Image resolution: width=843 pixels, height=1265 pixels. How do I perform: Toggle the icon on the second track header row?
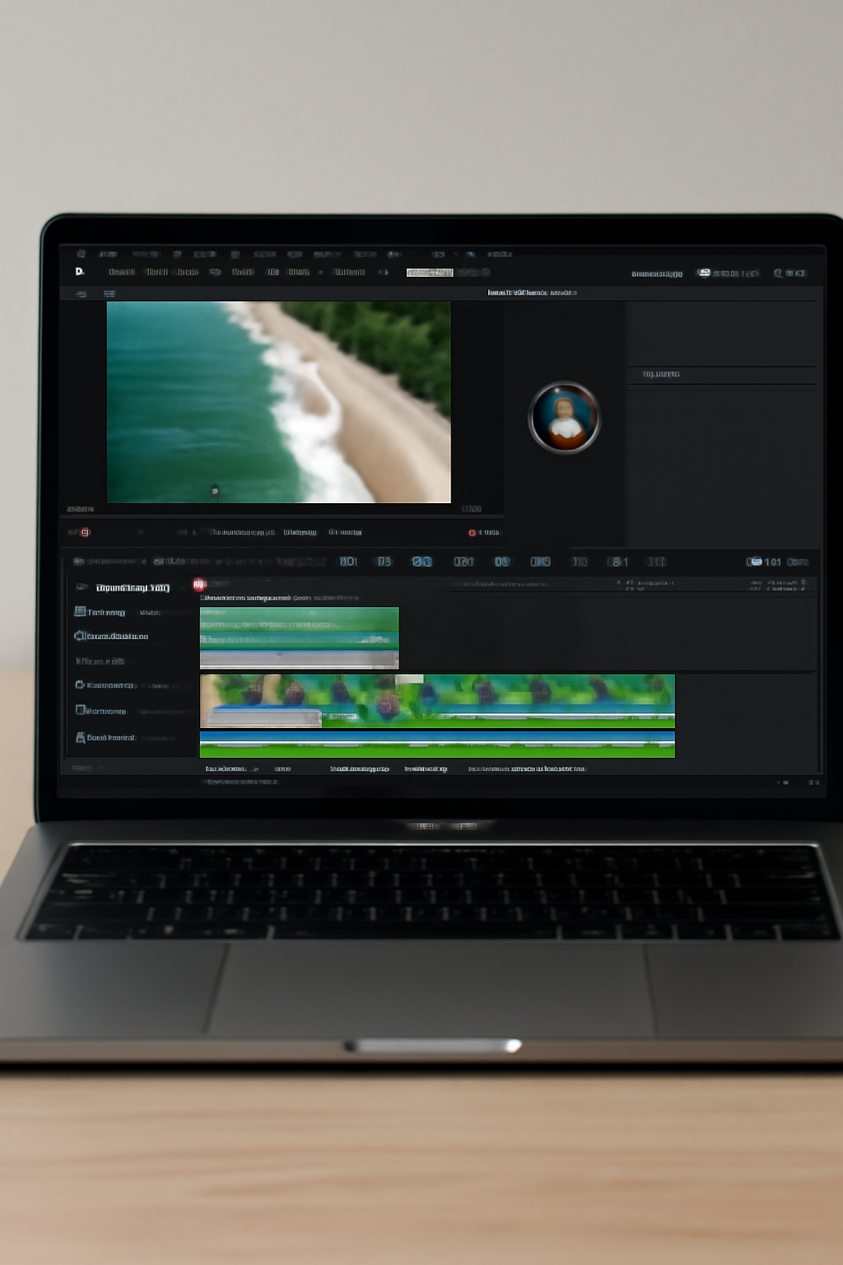point(80,636)
